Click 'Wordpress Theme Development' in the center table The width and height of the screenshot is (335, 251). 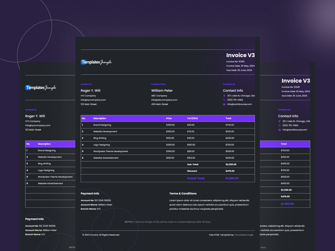tap(110, 151)
